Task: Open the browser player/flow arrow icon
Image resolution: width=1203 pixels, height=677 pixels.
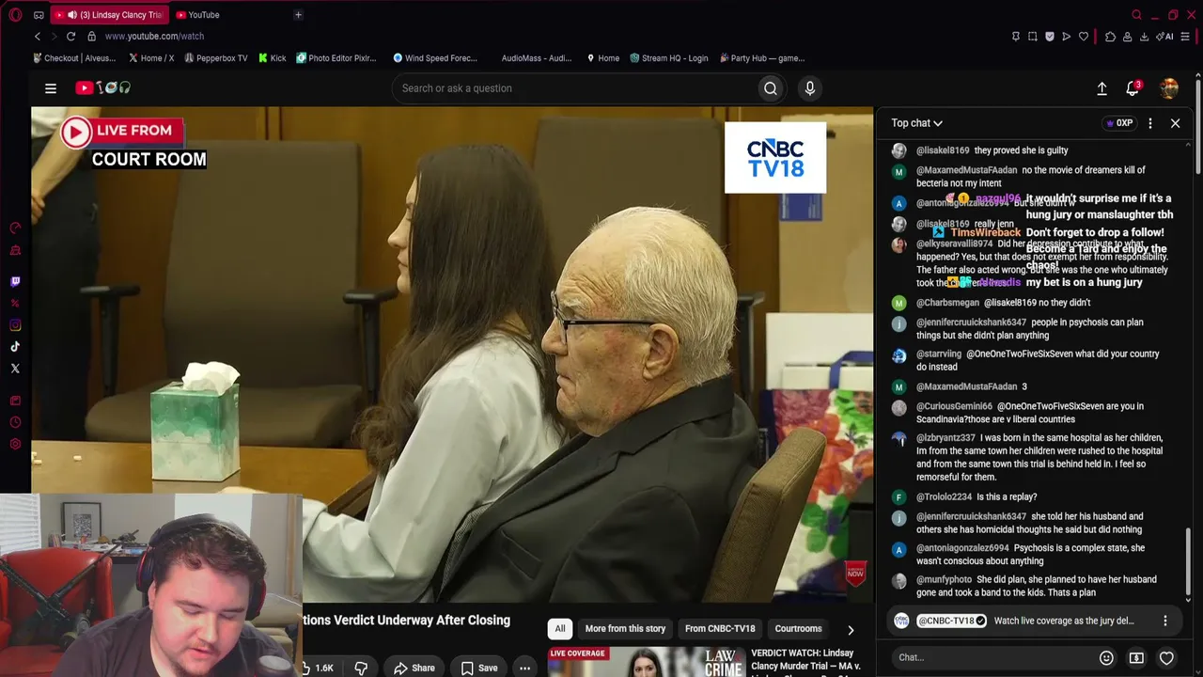Action: pyautogui.click(x=1066, y=37)
